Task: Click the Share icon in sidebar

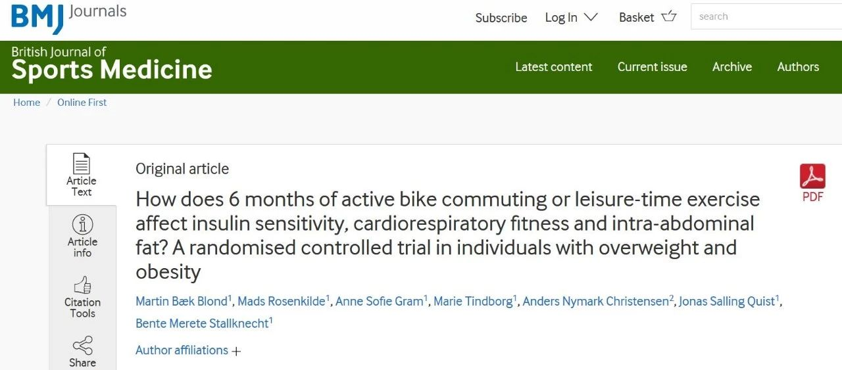Action: [82, 346]
